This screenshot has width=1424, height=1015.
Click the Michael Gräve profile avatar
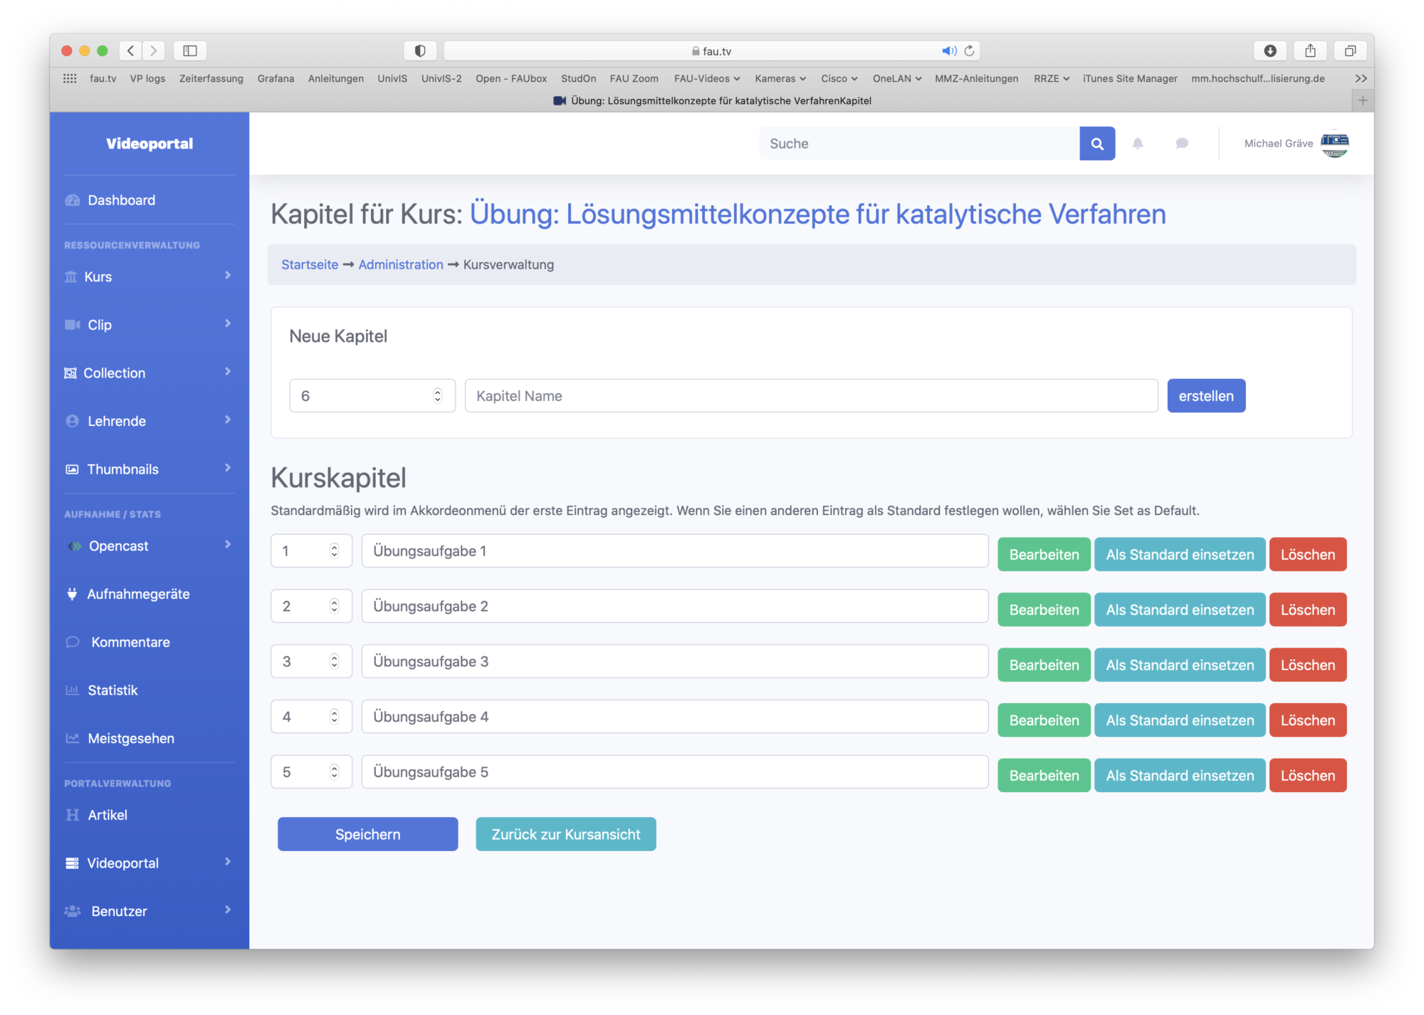click(1334, 144)
